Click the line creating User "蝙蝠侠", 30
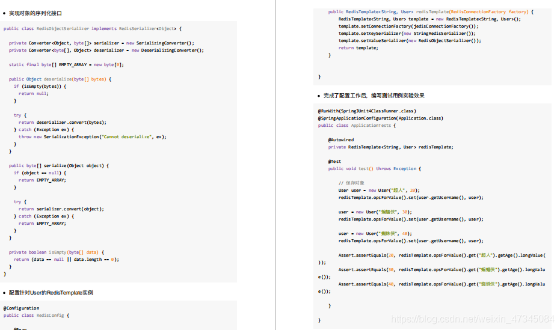 [375, 212]
